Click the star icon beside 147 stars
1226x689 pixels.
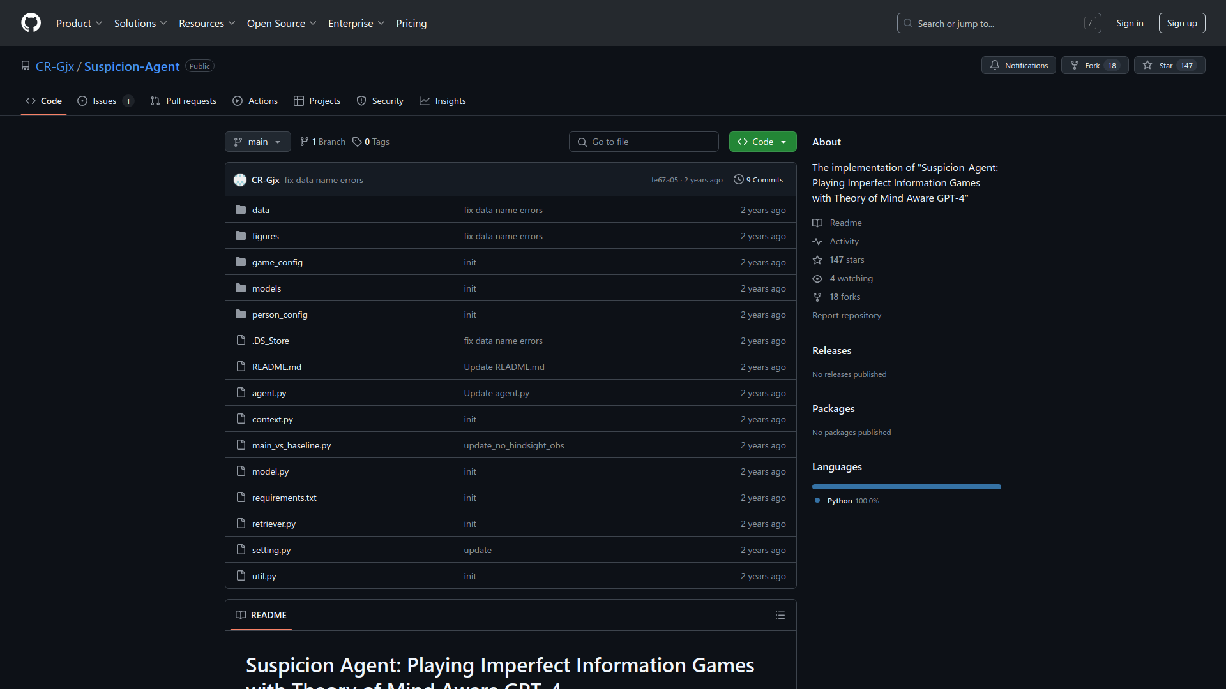[817, 260]
